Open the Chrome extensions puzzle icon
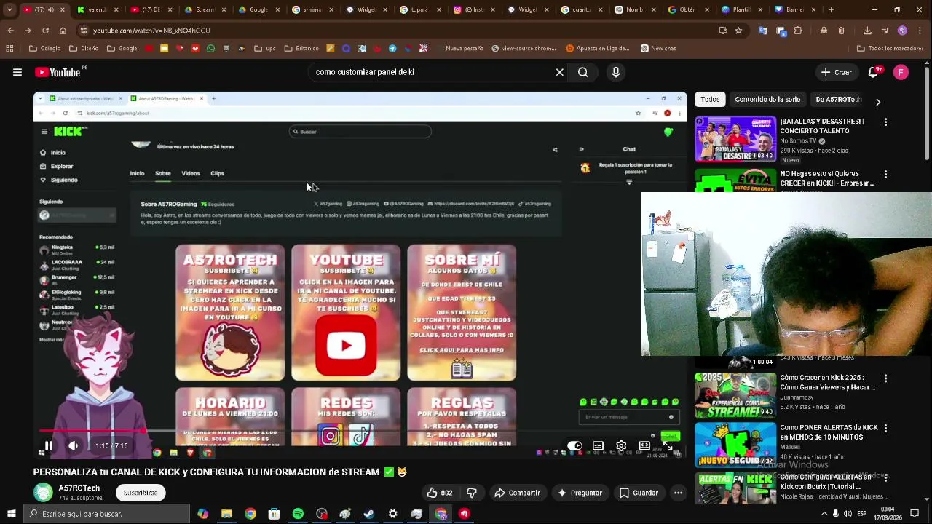 [x=798, y=31]
